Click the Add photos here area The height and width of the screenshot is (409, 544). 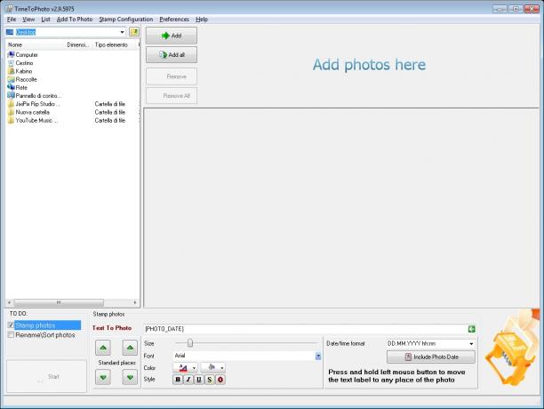(x=369, y=65)
